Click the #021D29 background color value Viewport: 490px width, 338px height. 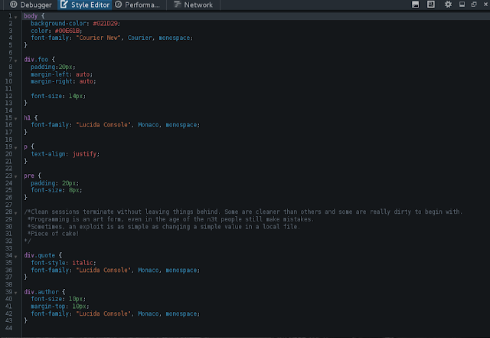106,24
